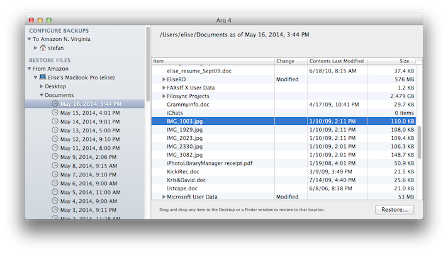Screen dimensions: 448x254
Task: Click the stefan home folder icon
Action: click(x=43, y=47)
